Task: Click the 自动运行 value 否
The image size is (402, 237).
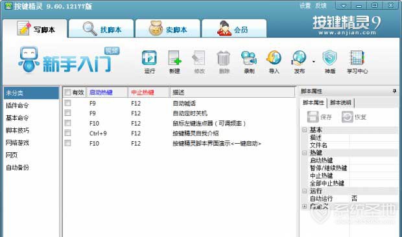Action: click(354, 198)
